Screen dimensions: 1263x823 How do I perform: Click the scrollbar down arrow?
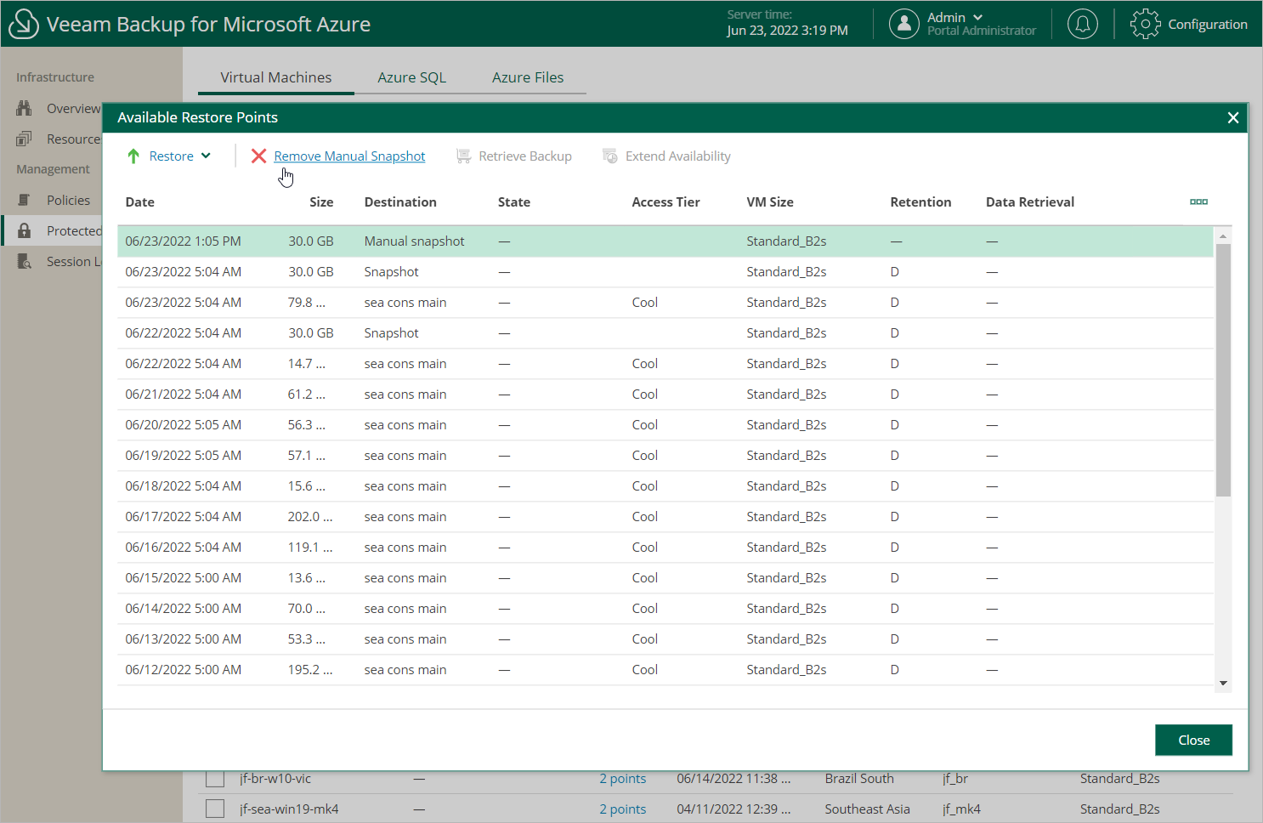pos(1223,684)
